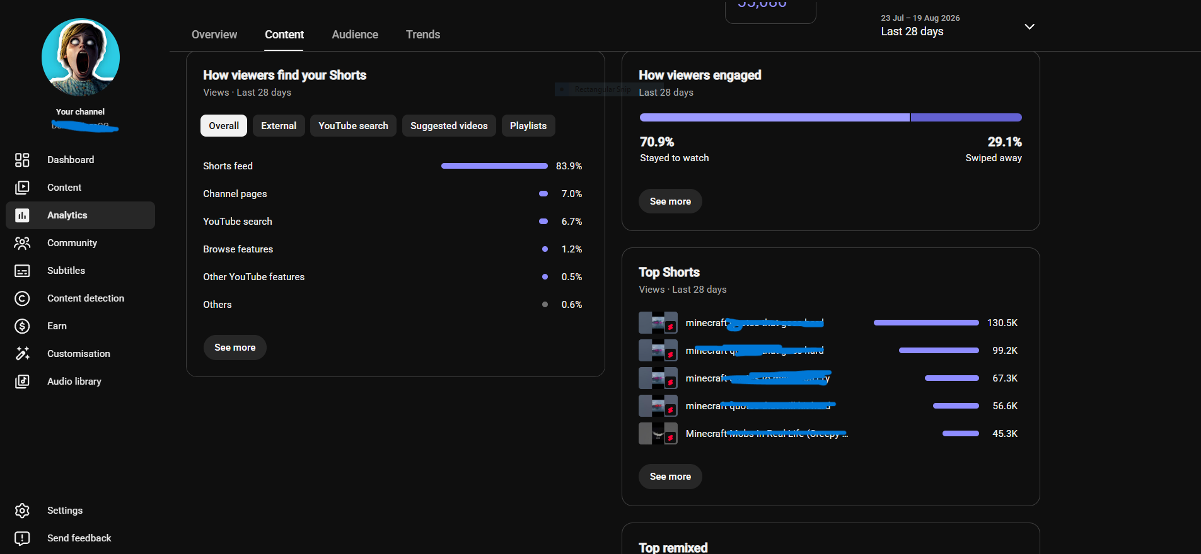Click the Browse features traffic source row
The height and width of the screenshot is (554, 1201).
tap(392, 249)
